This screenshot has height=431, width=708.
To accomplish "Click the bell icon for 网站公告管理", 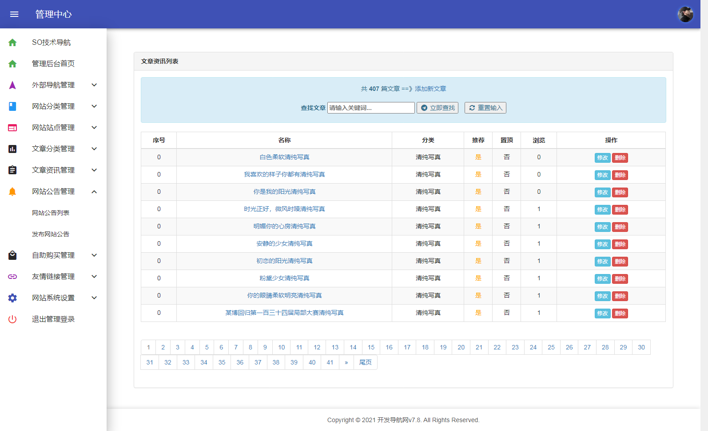I will [x=12, y=192].
